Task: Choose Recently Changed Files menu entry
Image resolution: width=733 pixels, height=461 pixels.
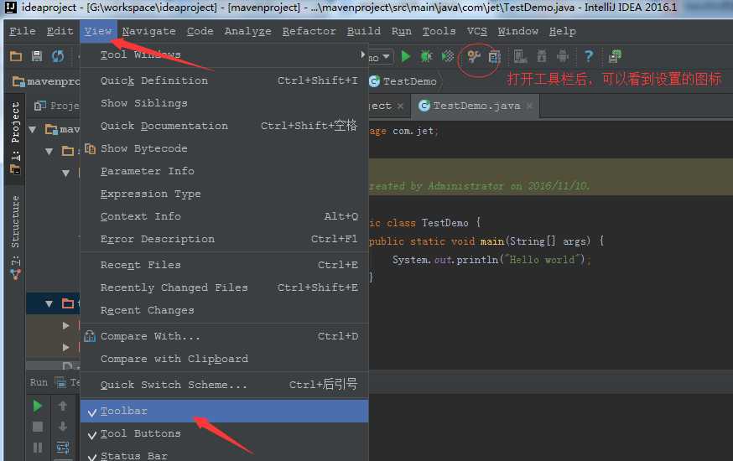Action: point(225,287)
